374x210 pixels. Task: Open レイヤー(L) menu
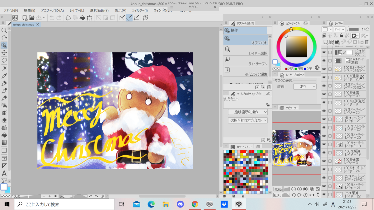77,10
